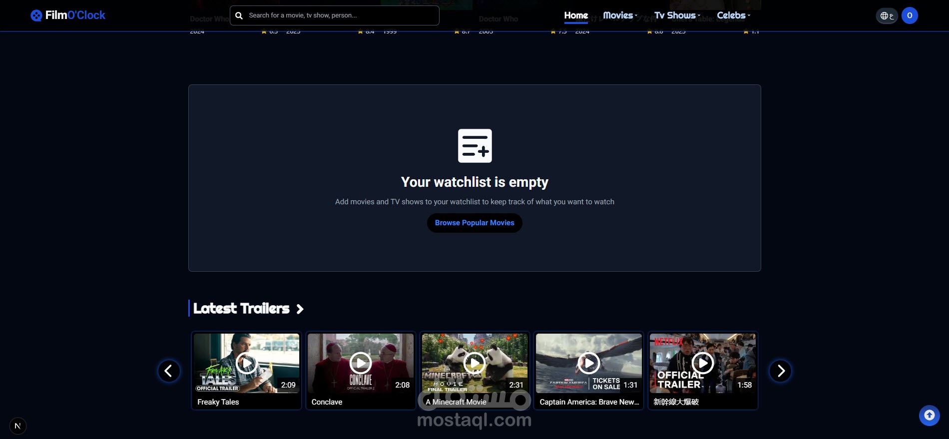Show previous trailers with left arrow
Screen dimensions: 949x439
point(169,371)
